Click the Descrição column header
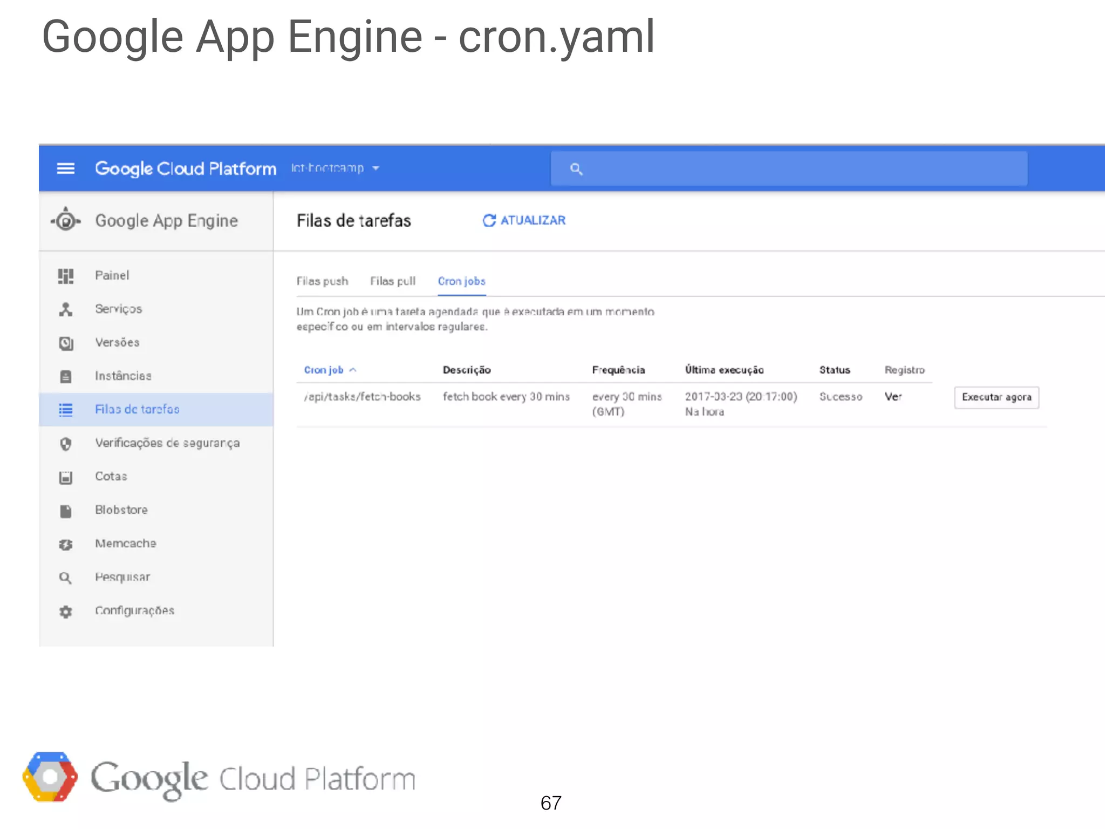This screenshot has height=829, width=1105. tap(467, 370)
